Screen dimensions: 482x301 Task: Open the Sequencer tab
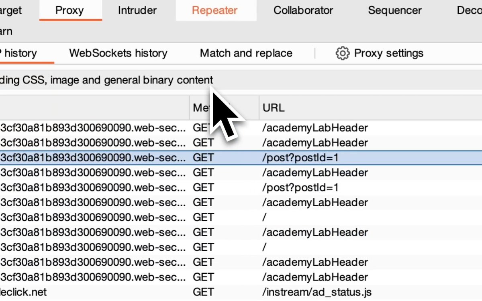click(x=395, y=10)
